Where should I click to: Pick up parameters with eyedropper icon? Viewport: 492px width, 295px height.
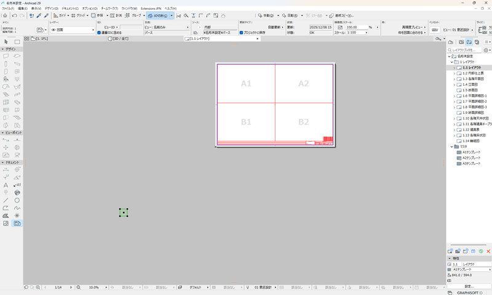[x=39, y=15]
